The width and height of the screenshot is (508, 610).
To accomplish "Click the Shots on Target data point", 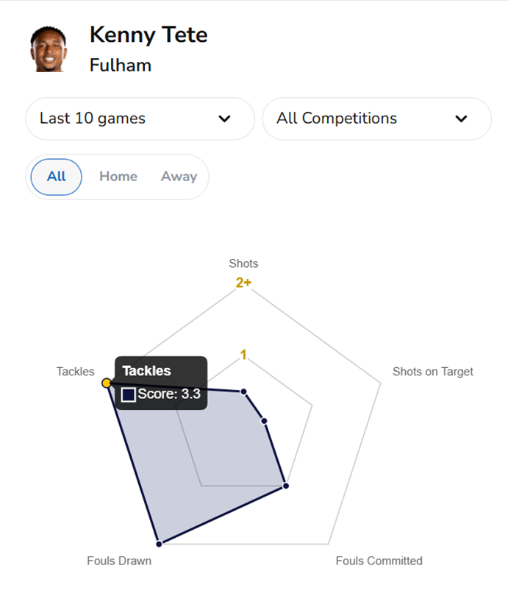I will [x=264, y=421].
